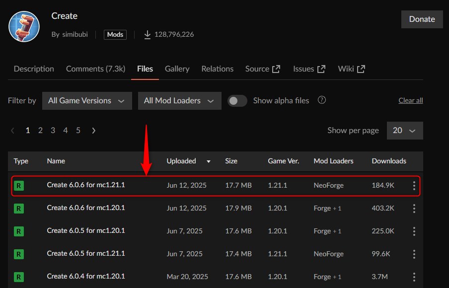Open the Description tab

point(34,69)
